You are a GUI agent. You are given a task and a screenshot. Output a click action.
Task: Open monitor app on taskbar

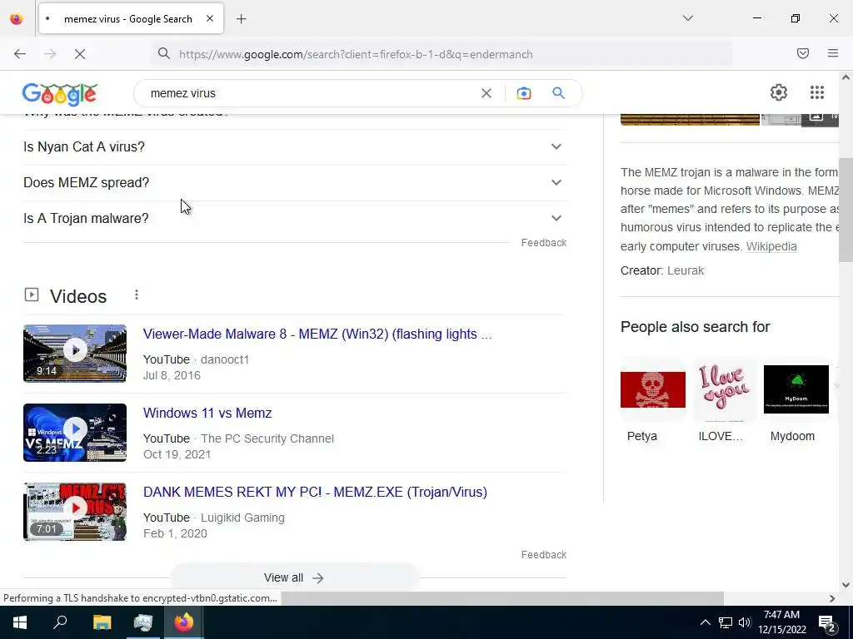click(x=143, y=622)
